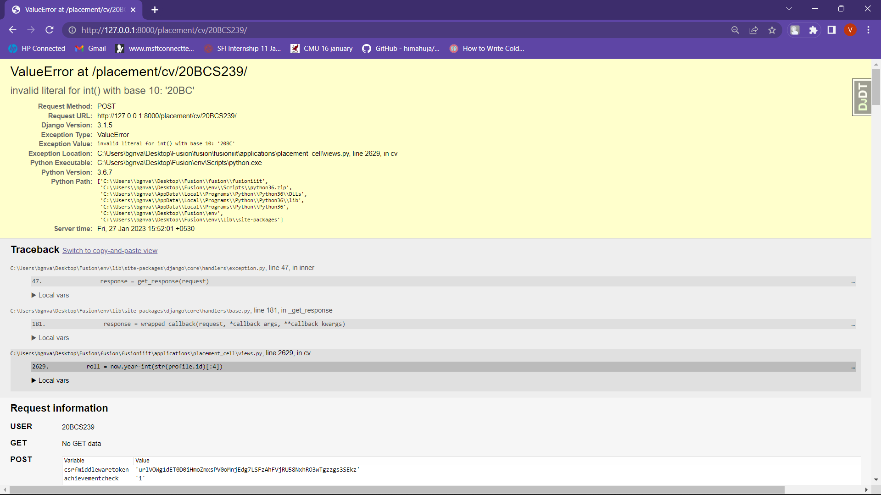
Task: Open a new browser tab
Action: [x=155, y=10]
